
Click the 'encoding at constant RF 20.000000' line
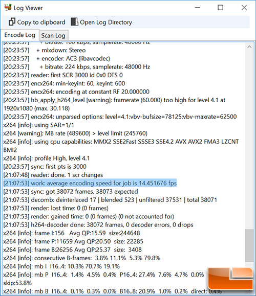click(76, 92)
